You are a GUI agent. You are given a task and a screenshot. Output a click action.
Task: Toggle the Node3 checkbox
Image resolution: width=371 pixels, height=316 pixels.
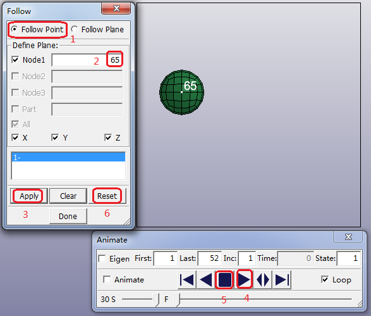coord(15,92)
